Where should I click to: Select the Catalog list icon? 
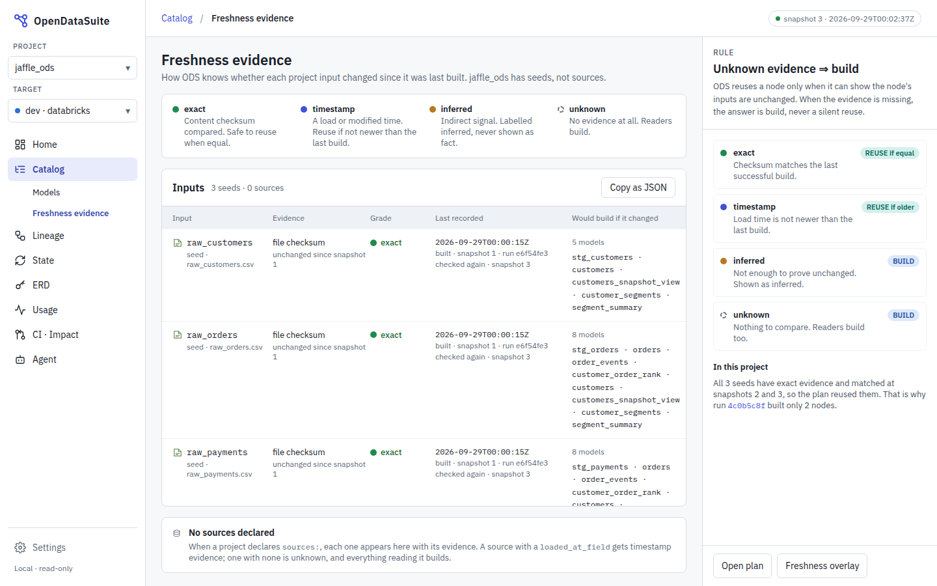(20, 169)
